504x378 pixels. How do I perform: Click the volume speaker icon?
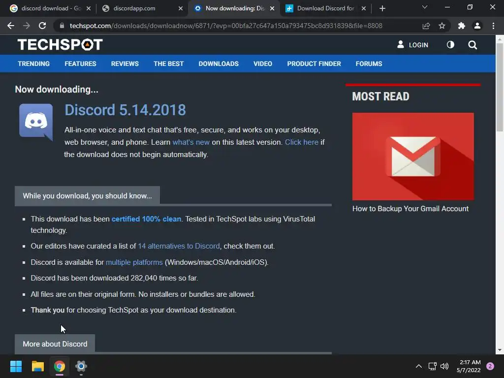(444, 366)
